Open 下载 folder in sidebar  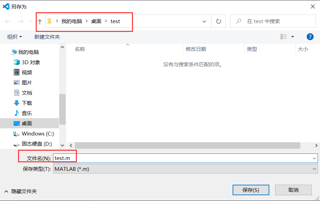click(x=27, y=103)
